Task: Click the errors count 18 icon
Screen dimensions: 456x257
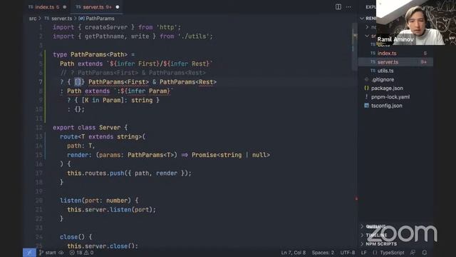Action: (72, 253)
